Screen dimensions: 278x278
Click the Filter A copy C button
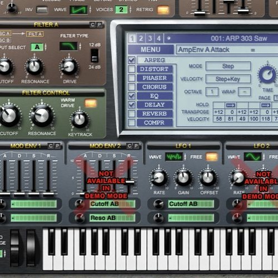[92, 24]
